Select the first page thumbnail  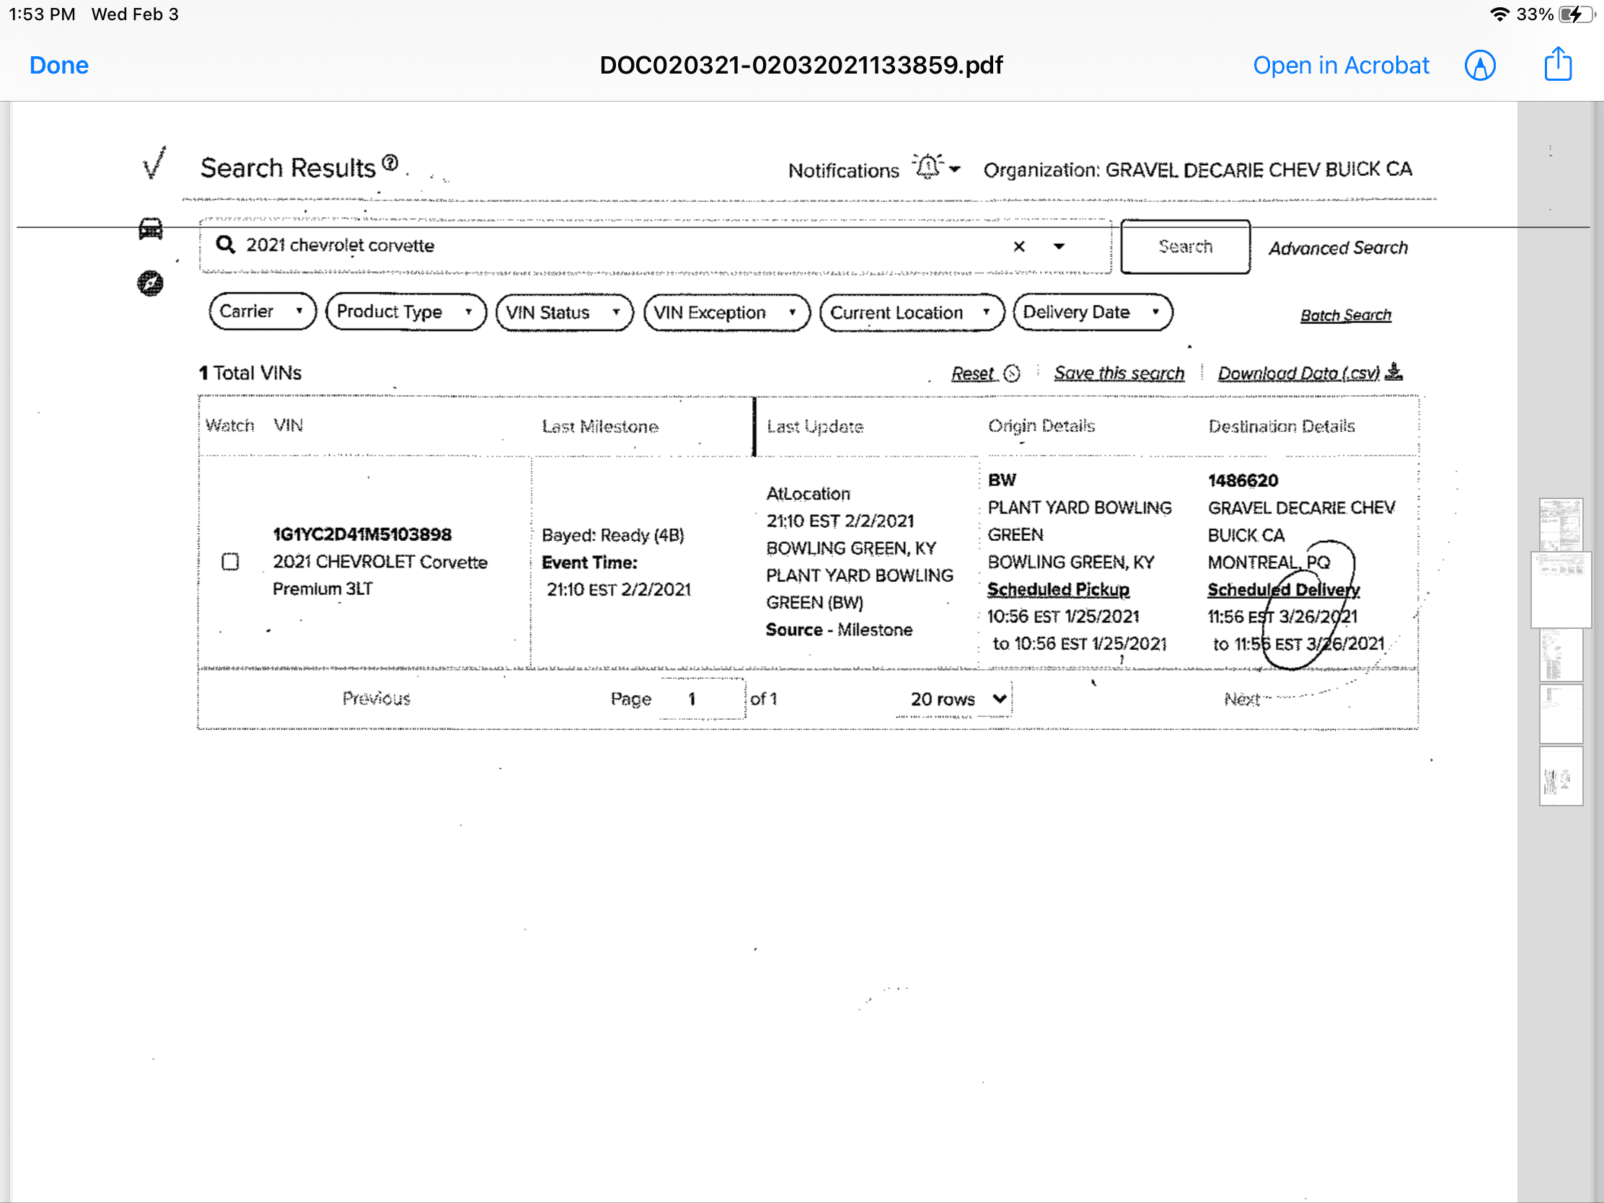[x=1560, y=524]
